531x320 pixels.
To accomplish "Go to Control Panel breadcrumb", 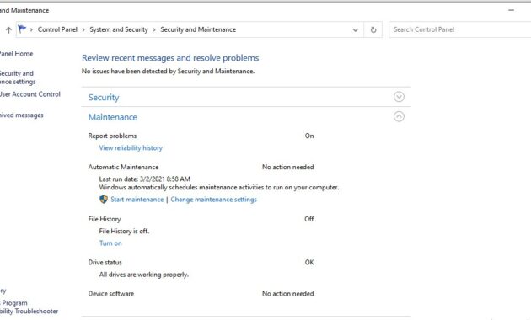I will coord(57,29).
